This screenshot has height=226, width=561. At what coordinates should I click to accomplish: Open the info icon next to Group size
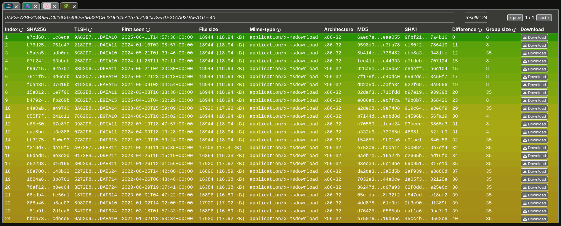click(x=514, y=30)
